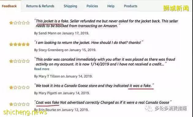
Task: Click the 'Coat was fake' review text
Action: (x=103, y=102)
